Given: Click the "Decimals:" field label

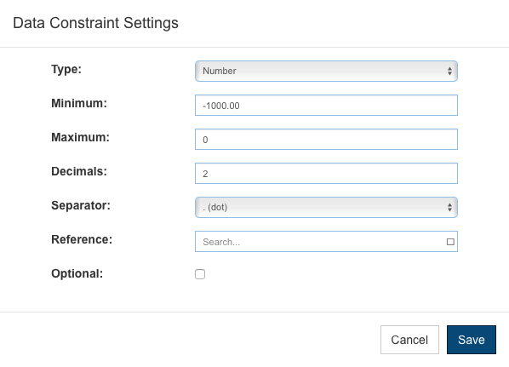Looking at the screenshot, I should pyautogui.click(x=79, y=171).
